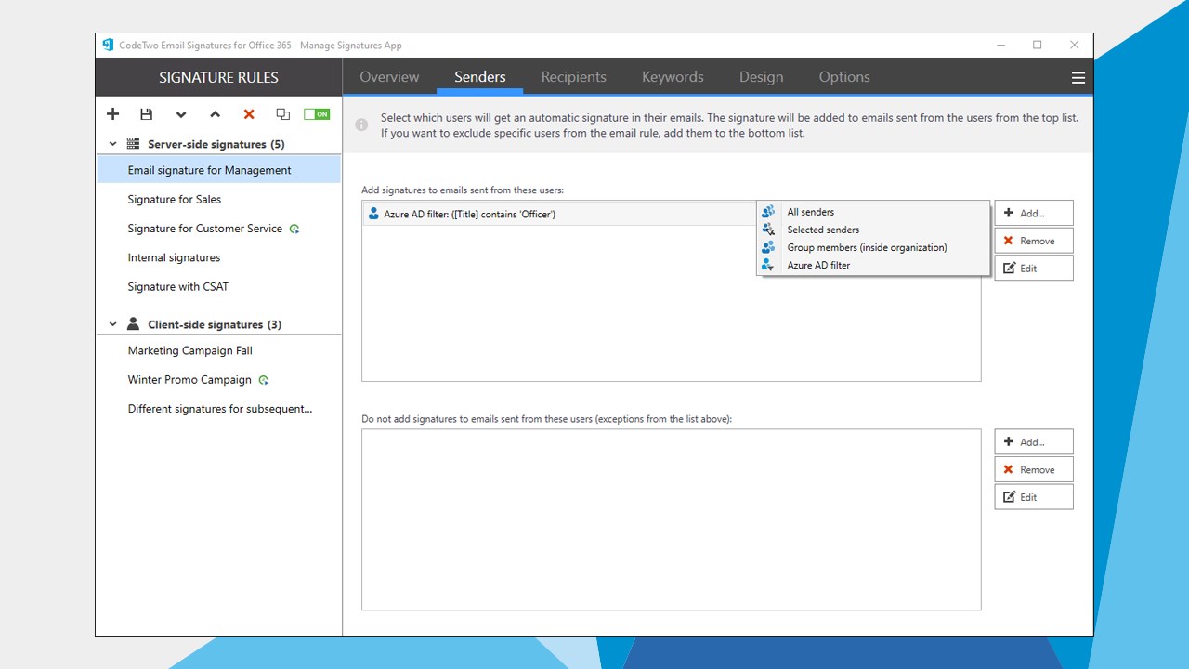Screen dimensions: 1189x669
Task: Click the sync icon beside Winter Promo Campaign
Action: click(264, 380)
